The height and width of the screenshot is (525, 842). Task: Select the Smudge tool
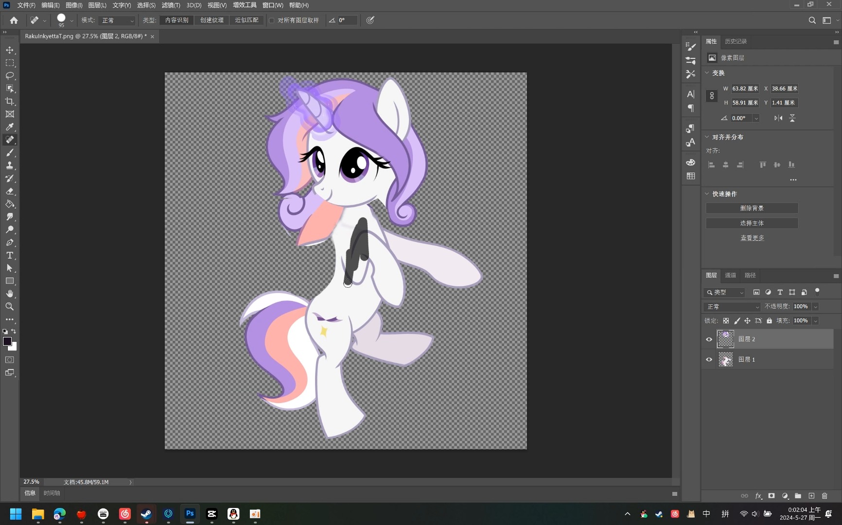[10, 217]
